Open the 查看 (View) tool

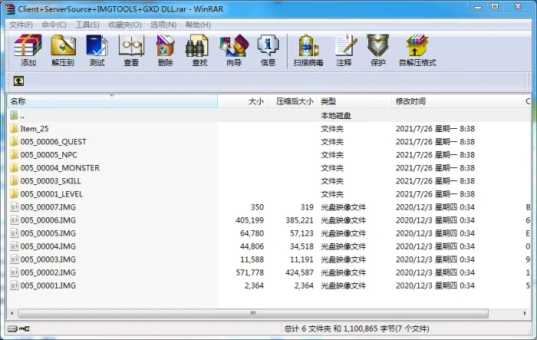(x=131, y=50)
